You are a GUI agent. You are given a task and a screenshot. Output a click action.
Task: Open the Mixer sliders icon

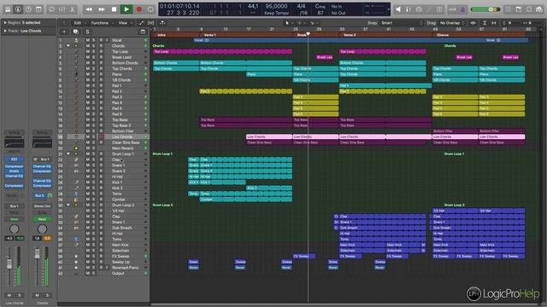pos(62,9)
